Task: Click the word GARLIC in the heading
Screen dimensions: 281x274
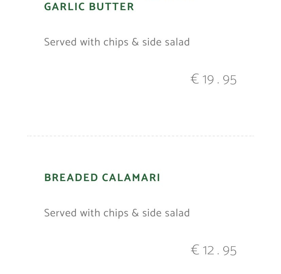Action: (64, 7)
